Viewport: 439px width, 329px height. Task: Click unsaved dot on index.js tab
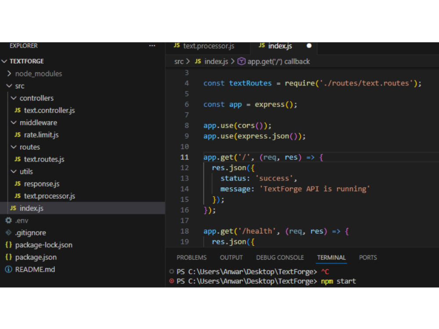pyautogui.click(x=309, y=46)
